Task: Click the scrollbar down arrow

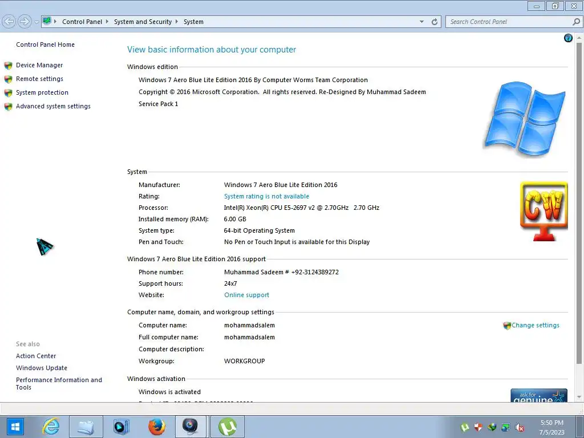Action: pos(579,397)
